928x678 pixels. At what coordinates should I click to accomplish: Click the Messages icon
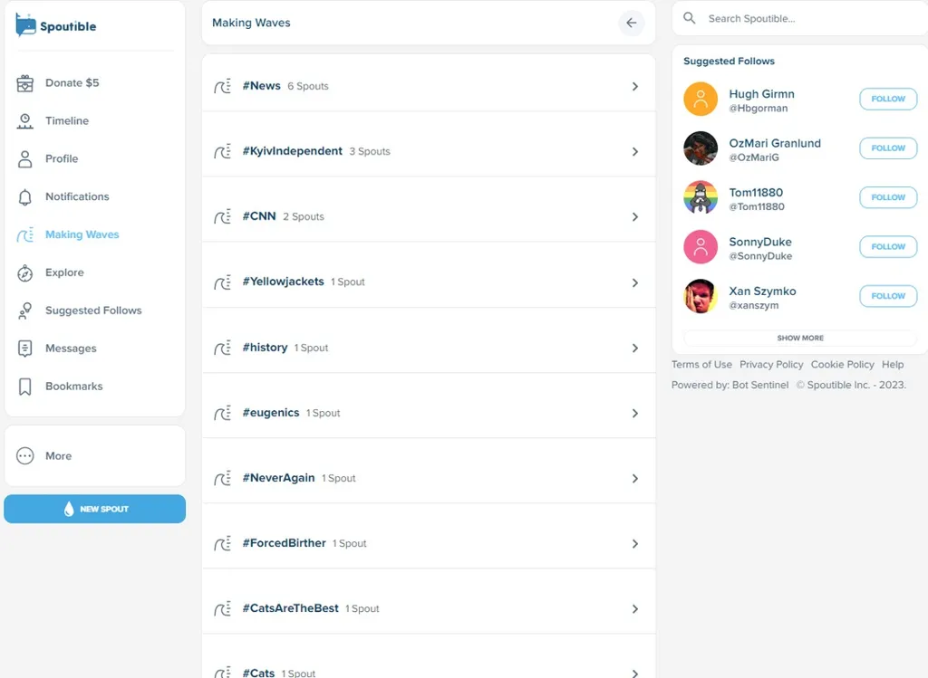point(24,349)
